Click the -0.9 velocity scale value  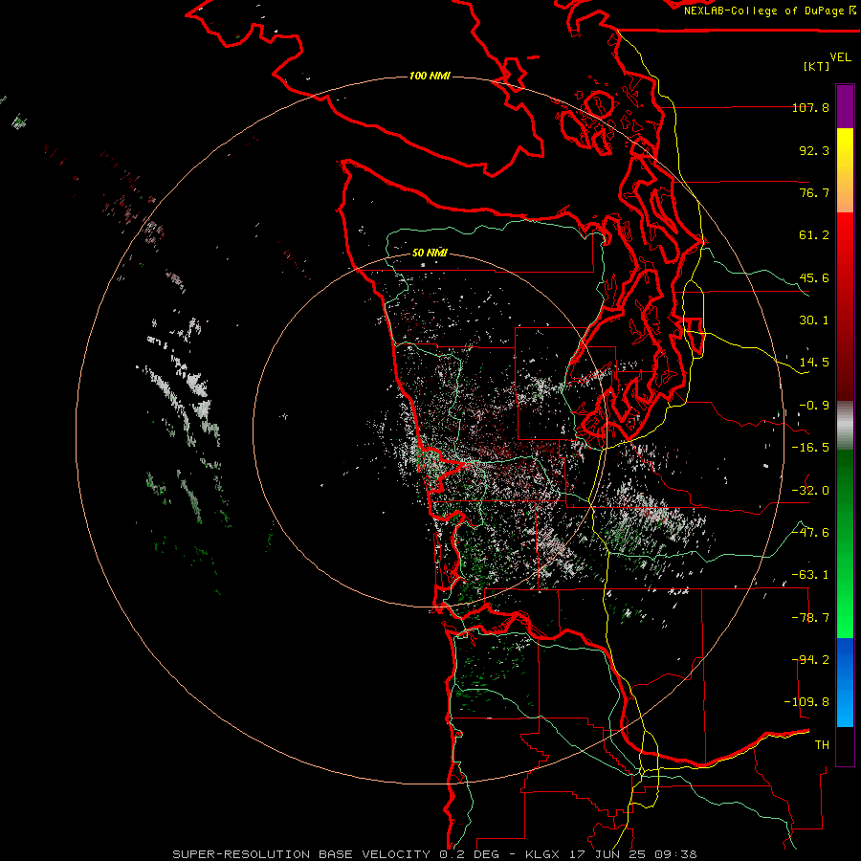(814, 406)
